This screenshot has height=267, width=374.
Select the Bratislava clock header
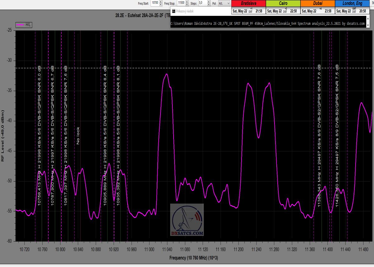click(x=249, y=3)
